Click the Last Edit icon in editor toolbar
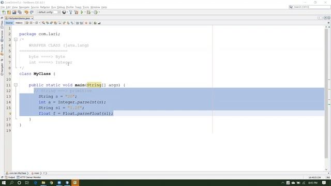 (x=27, y=23)
